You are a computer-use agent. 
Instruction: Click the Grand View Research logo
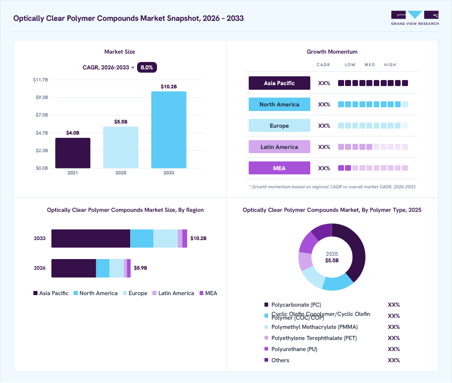(x=415, y=18)
